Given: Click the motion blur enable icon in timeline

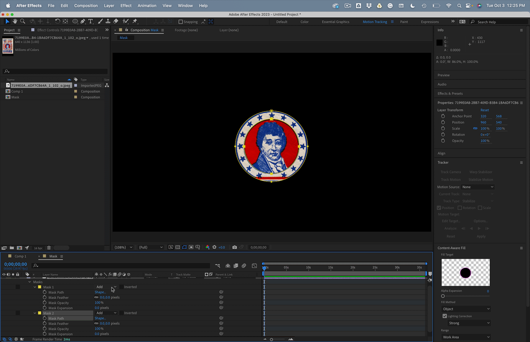Looking at the screenshot, I should 244,266.
